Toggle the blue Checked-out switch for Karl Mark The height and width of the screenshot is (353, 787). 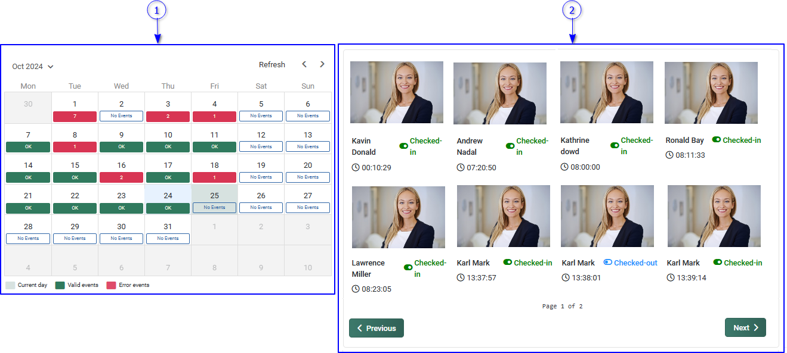607,263
